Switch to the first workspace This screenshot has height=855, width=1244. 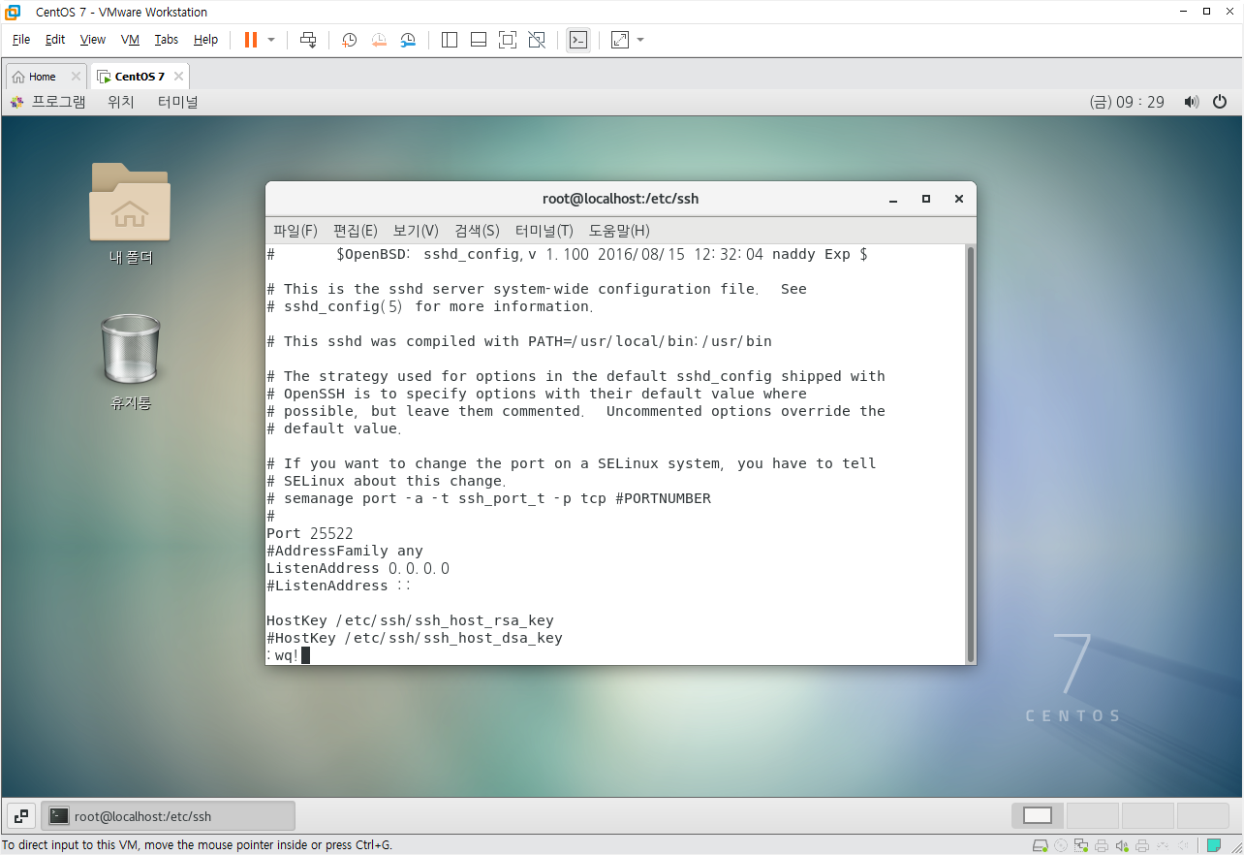1038,816
